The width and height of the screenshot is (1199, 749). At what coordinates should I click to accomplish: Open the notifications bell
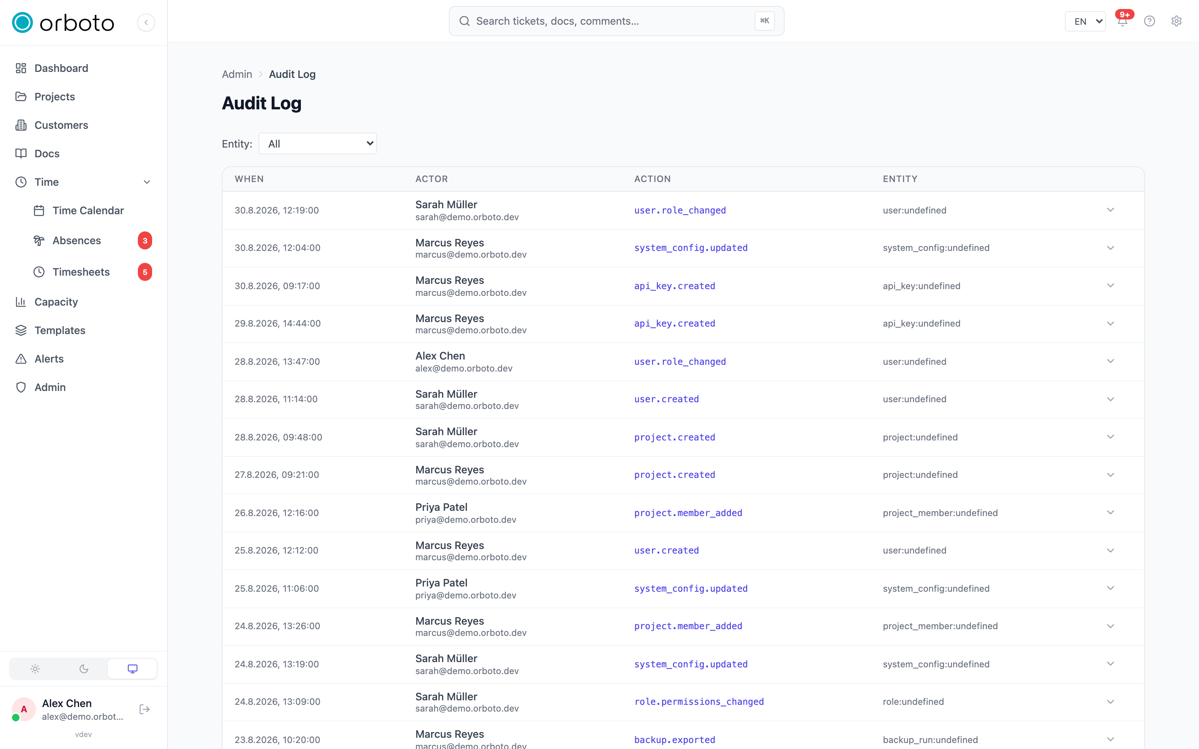click(1122, 21)
